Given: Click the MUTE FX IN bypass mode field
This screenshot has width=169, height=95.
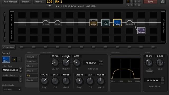Looking at the screenshot, I should coord(152,80).
